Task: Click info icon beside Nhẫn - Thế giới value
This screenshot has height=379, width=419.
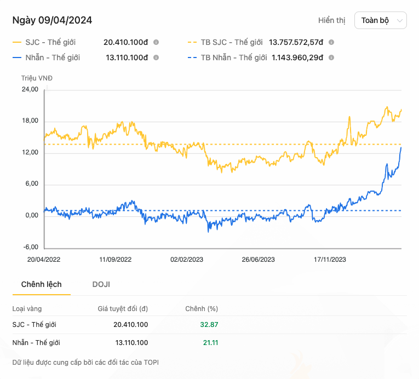Action: click(156, 58)
